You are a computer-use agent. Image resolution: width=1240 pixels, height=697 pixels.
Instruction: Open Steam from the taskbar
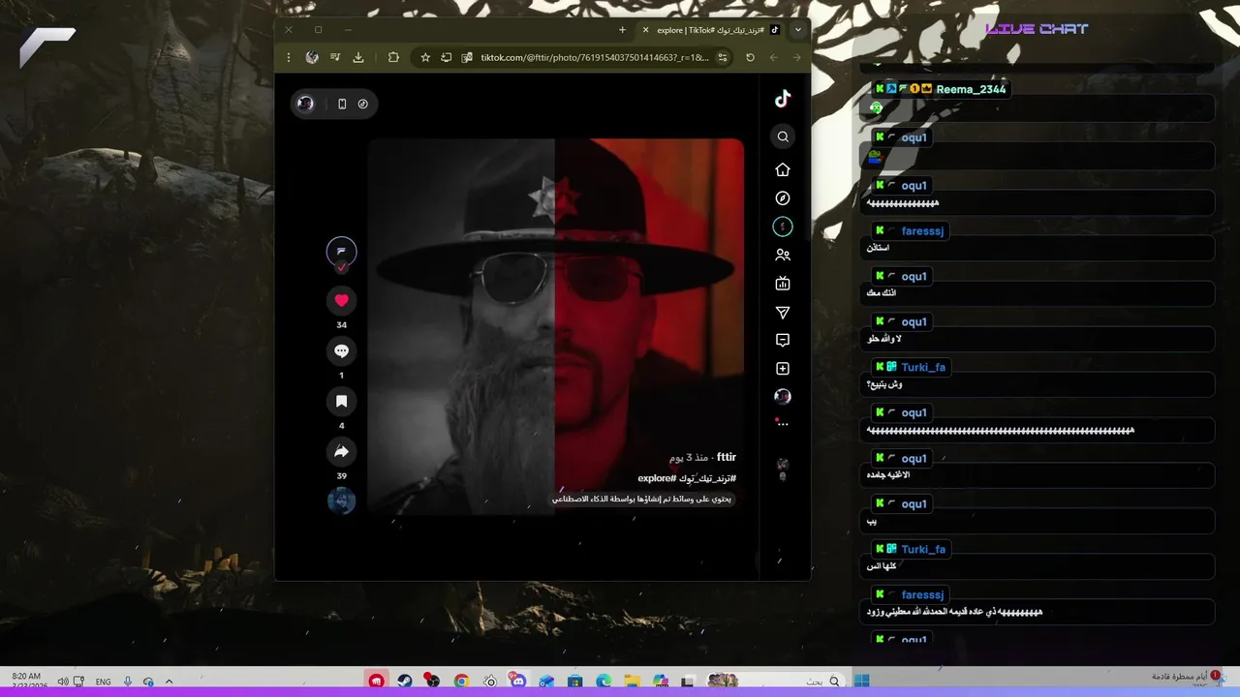(x=405, y=681)
